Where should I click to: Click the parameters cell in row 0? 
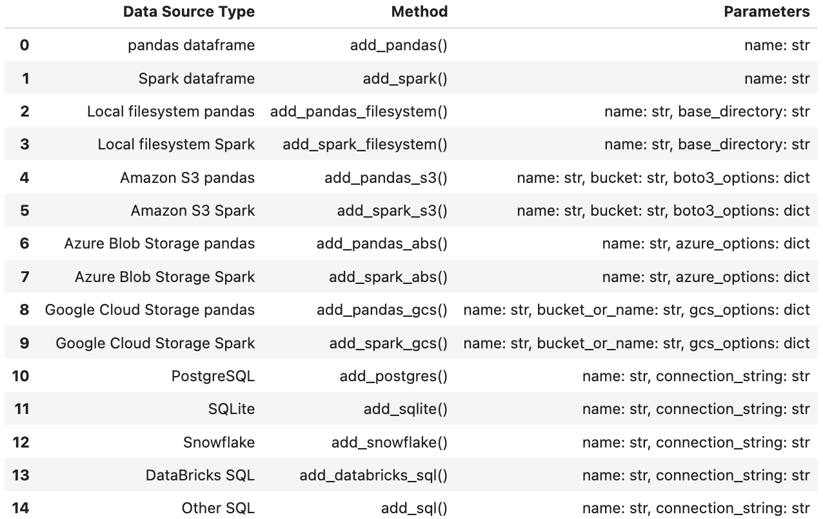tap(777, 45)
